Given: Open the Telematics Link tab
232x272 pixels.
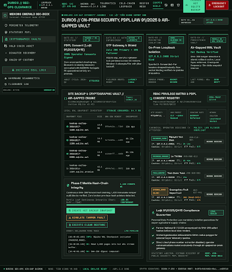Looking at the screenshot, I should [x=108, y=5].
